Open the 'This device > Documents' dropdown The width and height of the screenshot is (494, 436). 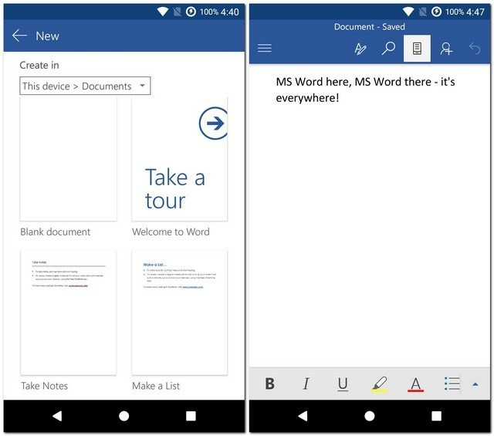(x=85, y=86)
